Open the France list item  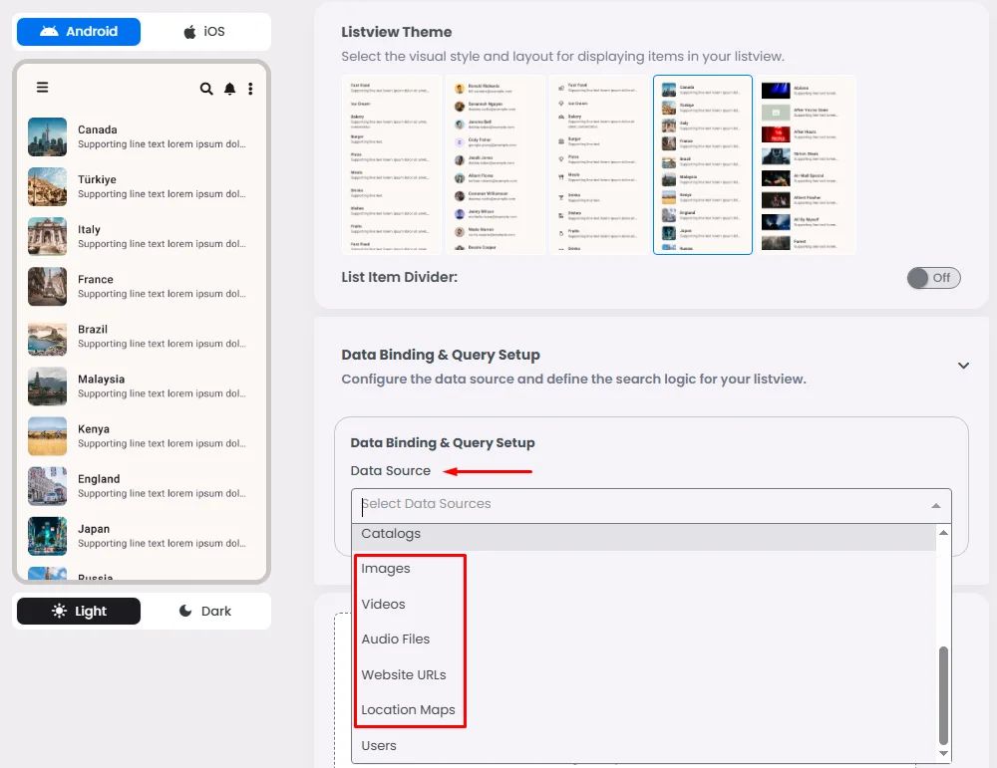[x=140, y=287]
